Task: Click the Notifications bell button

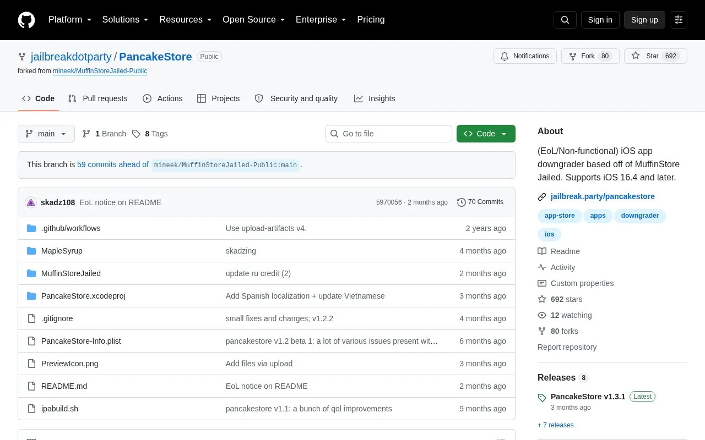Action: (x=525, y=56)
